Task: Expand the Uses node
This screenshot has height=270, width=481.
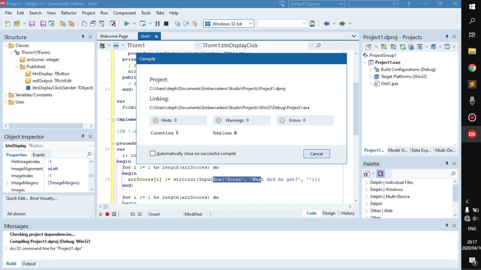Action: pos(6,102)
